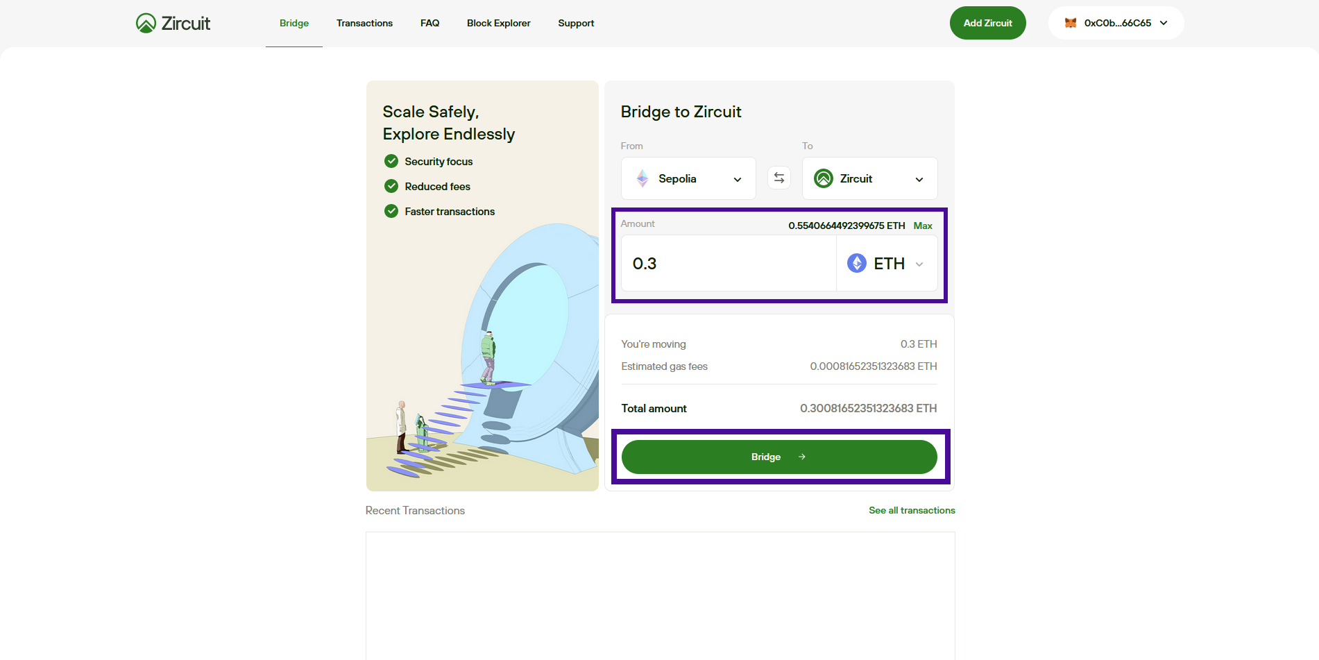The width and height of the screenshot is (1319, 660).
Task: Click the Security focus checkmark icon
Action: tap(391, 161)
